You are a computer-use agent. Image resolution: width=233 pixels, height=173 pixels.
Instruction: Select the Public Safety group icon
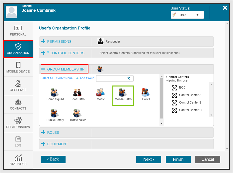point(55,113)
